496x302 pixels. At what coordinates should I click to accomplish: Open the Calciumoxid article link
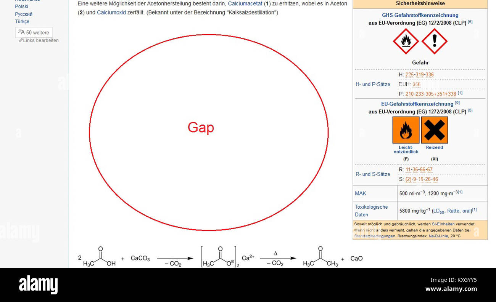click(111, 12)
